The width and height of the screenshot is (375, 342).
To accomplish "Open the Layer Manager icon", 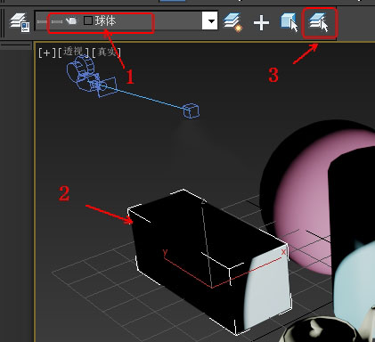I will point(20,22).
